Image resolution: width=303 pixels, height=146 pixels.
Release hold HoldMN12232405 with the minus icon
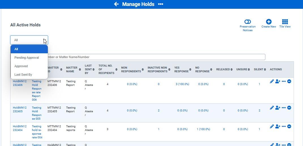pos(289,108)
